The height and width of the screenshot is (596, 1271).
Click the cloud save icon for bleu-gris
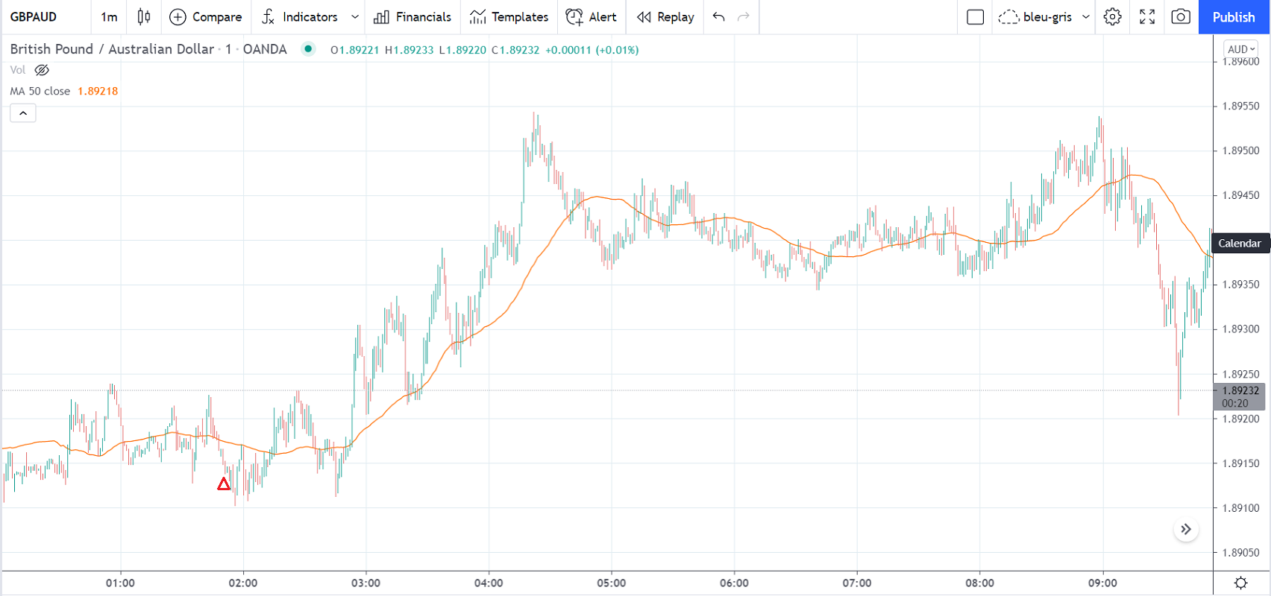click(1008, 17)
